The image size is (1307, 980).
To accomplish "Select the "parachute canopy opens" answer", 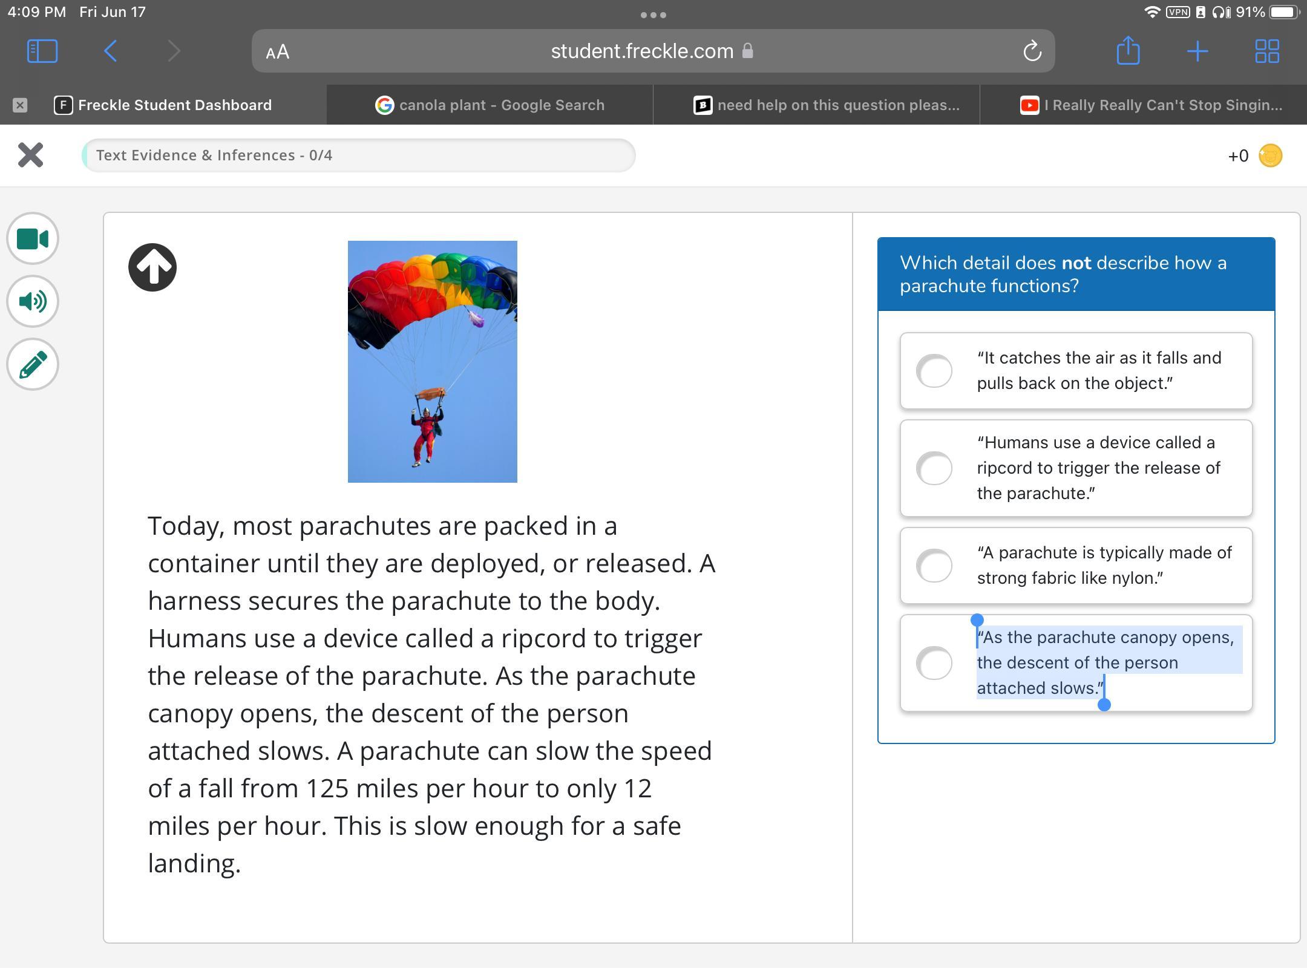I will [934, 663].
